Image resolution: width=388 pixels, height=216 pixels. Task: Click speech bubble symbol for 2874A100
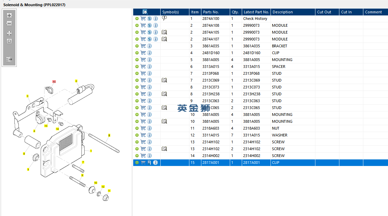click(x=164, y=18)
